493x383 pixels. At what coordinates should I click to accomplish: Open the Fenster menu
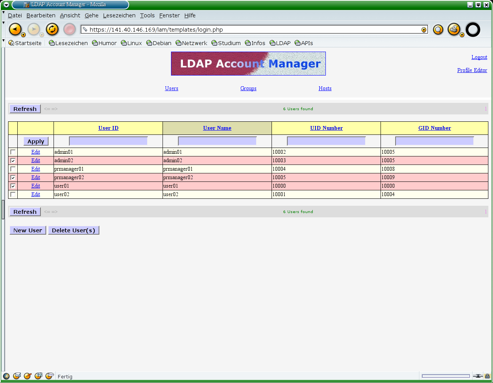point(169,15)
